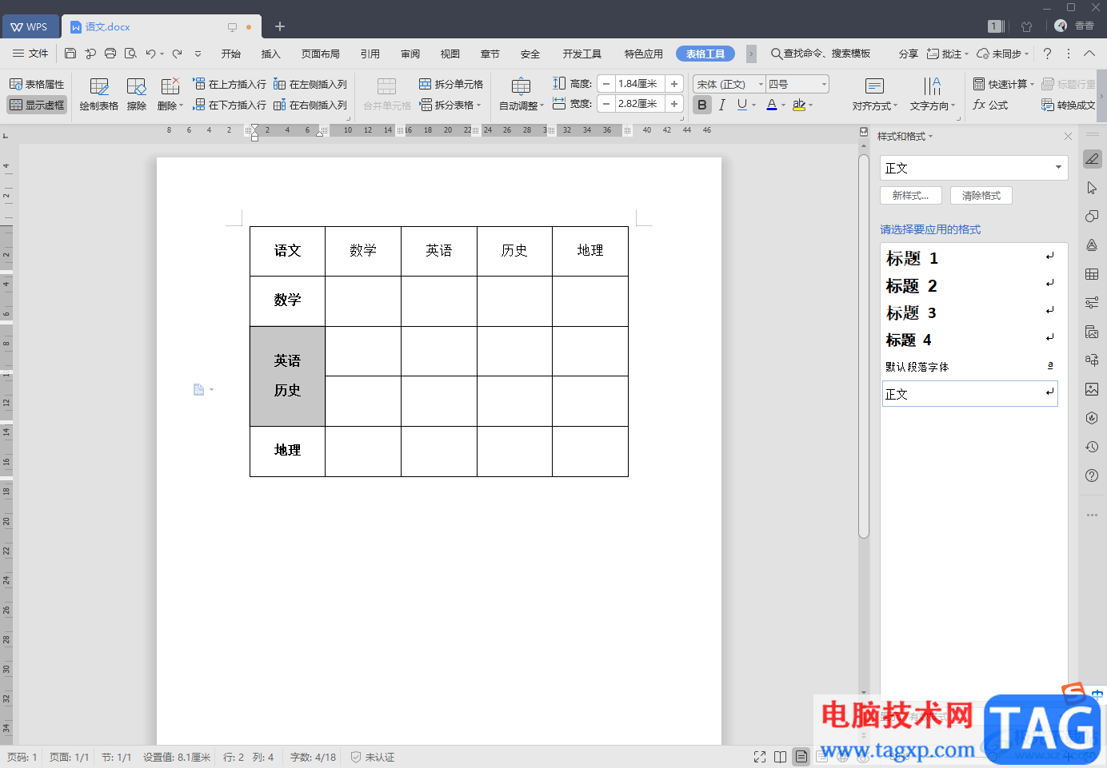The height and width of the screenshot is (768, 1107).
Task: Click the styles pencil icon in sidebar
Action: coord(1092,159)
